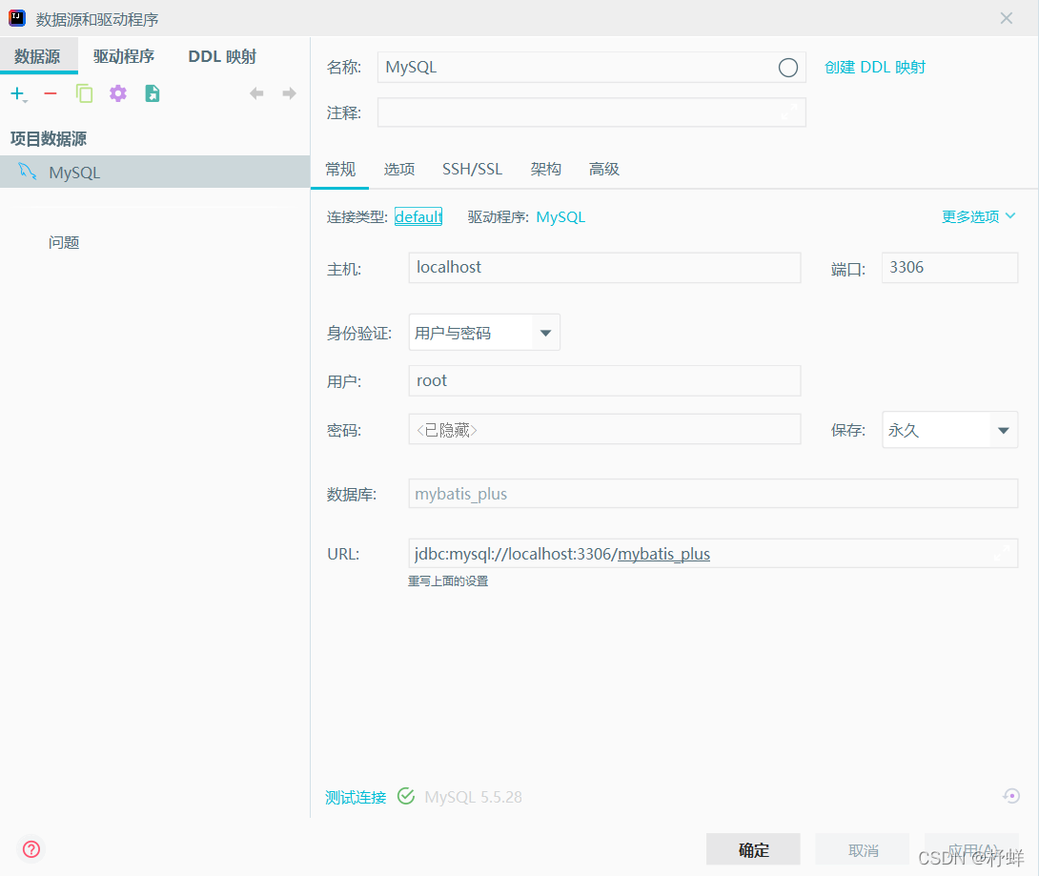The width and height of the screenshot is (1039, 876).
Task: Select the 常规 tab
Action: click(x=340, y=169)
